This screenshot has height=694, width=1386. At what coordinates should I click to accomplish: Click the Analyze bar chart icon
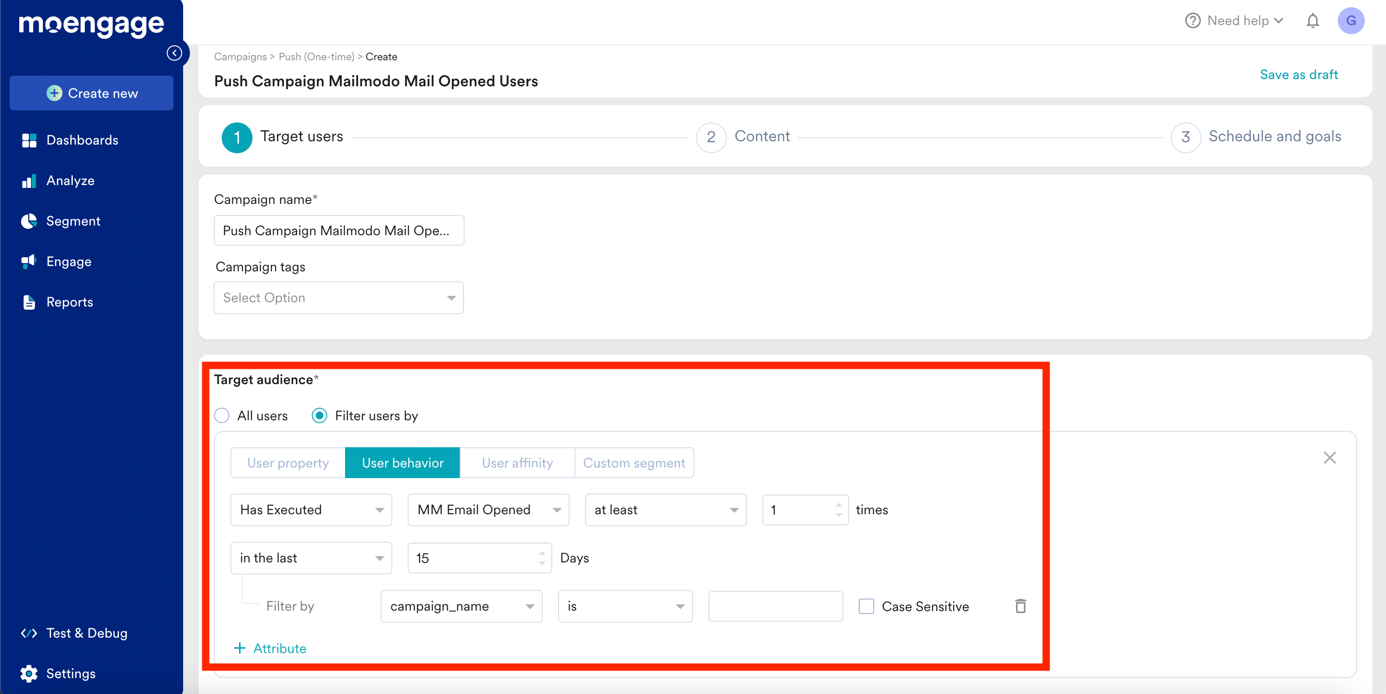29,181
